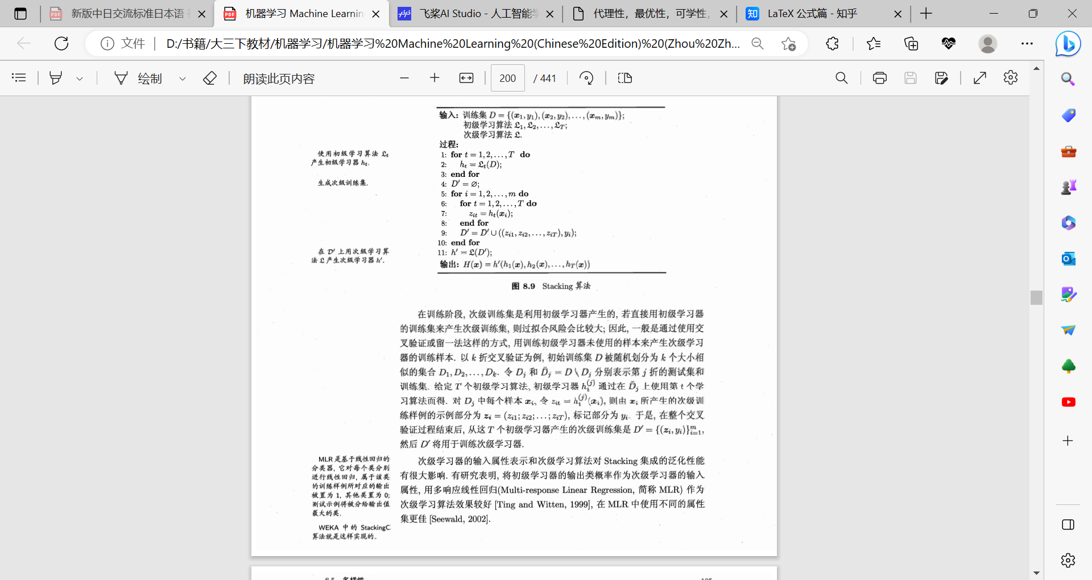Expand highlight color options dropdown
The width and height of the screenshot is (1092, 580).
tap(80, 78)
